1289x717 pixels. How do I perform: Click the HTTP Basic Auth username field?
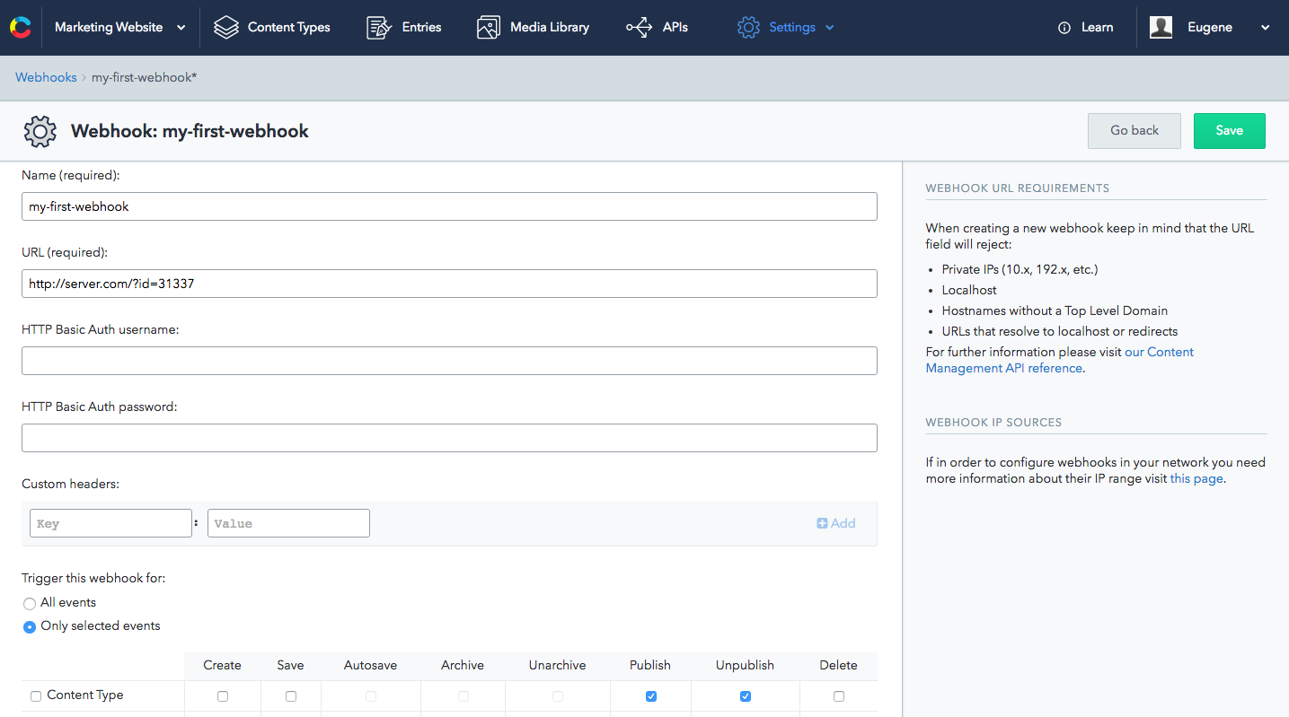449,361
